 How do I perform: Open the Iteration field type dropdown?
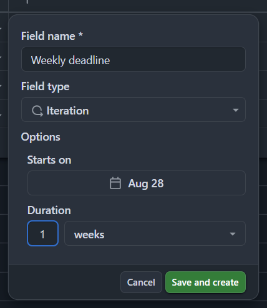click(x=133, y=110)
